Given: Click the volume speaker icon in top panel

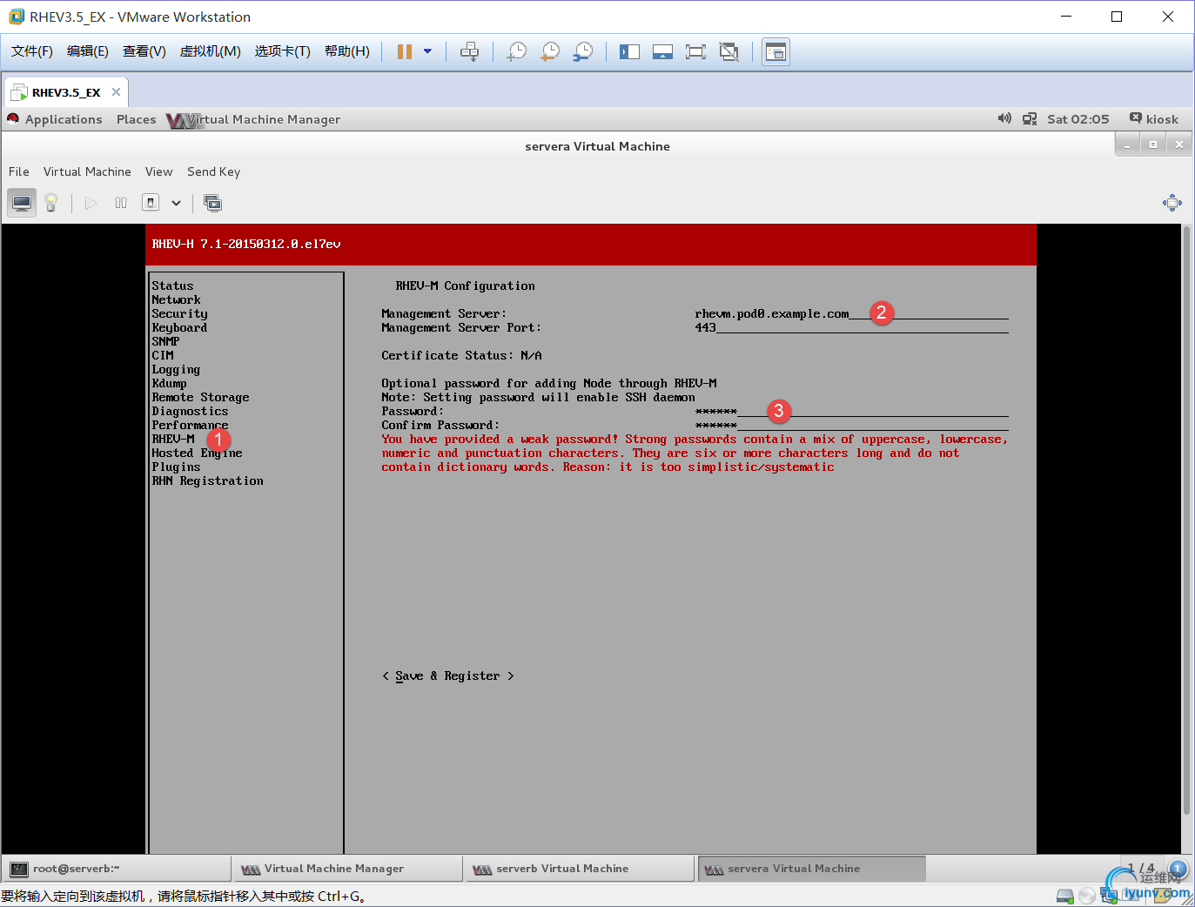Looking at the screenshot, I should tap(1004, 118).
